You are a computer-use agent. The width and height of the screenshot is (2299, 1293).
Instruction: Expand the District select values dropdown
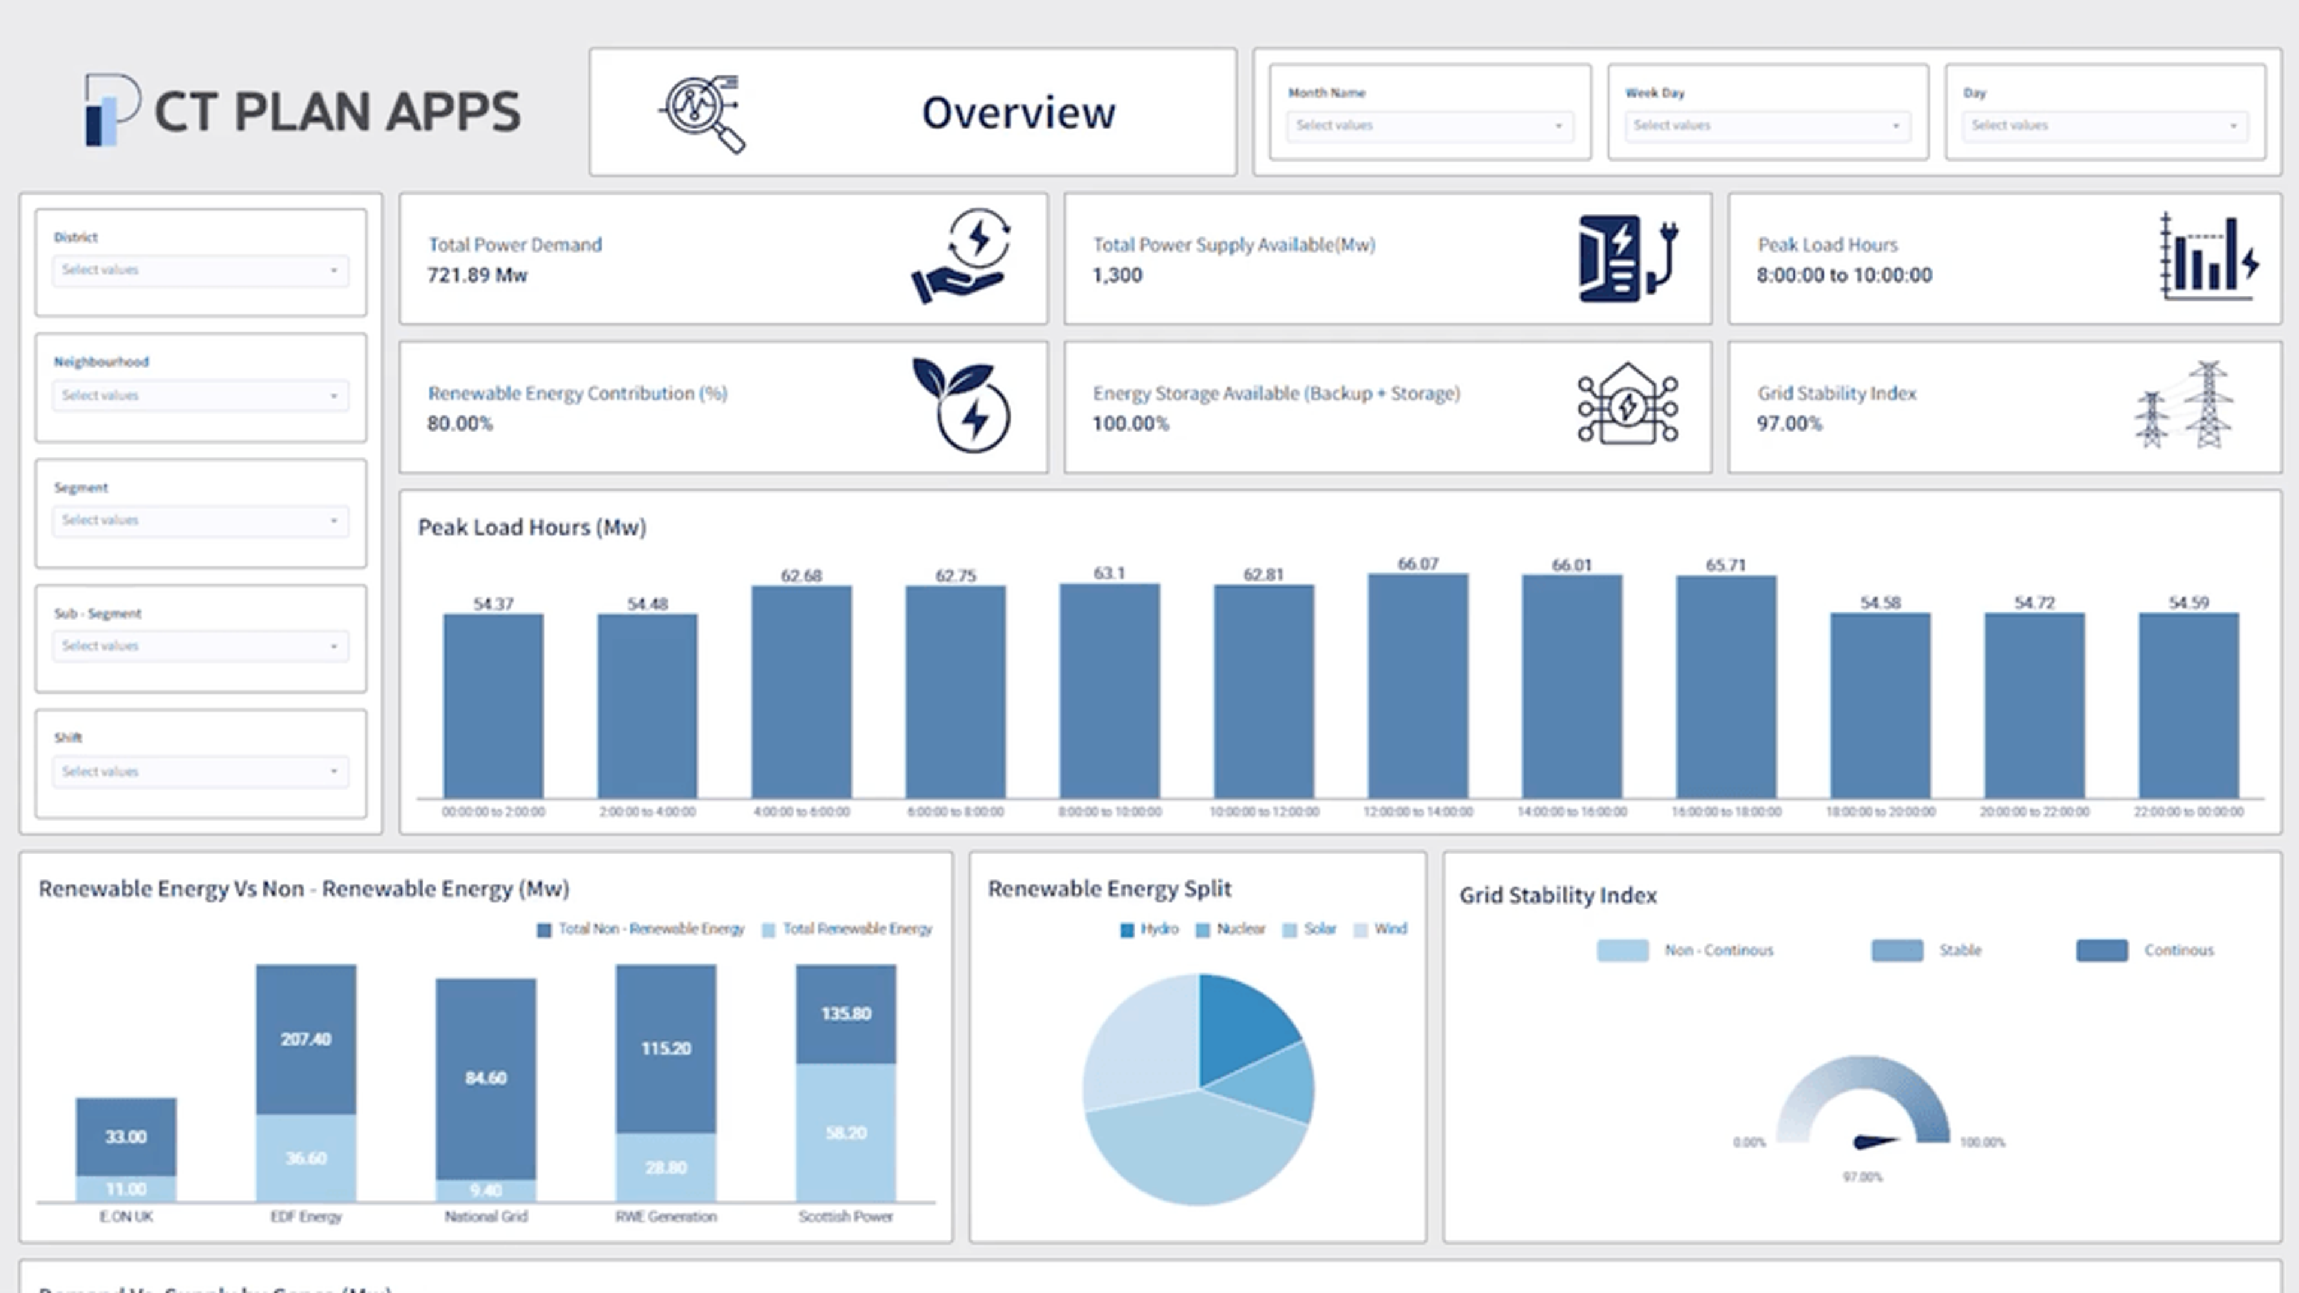(x=200, y=271)
